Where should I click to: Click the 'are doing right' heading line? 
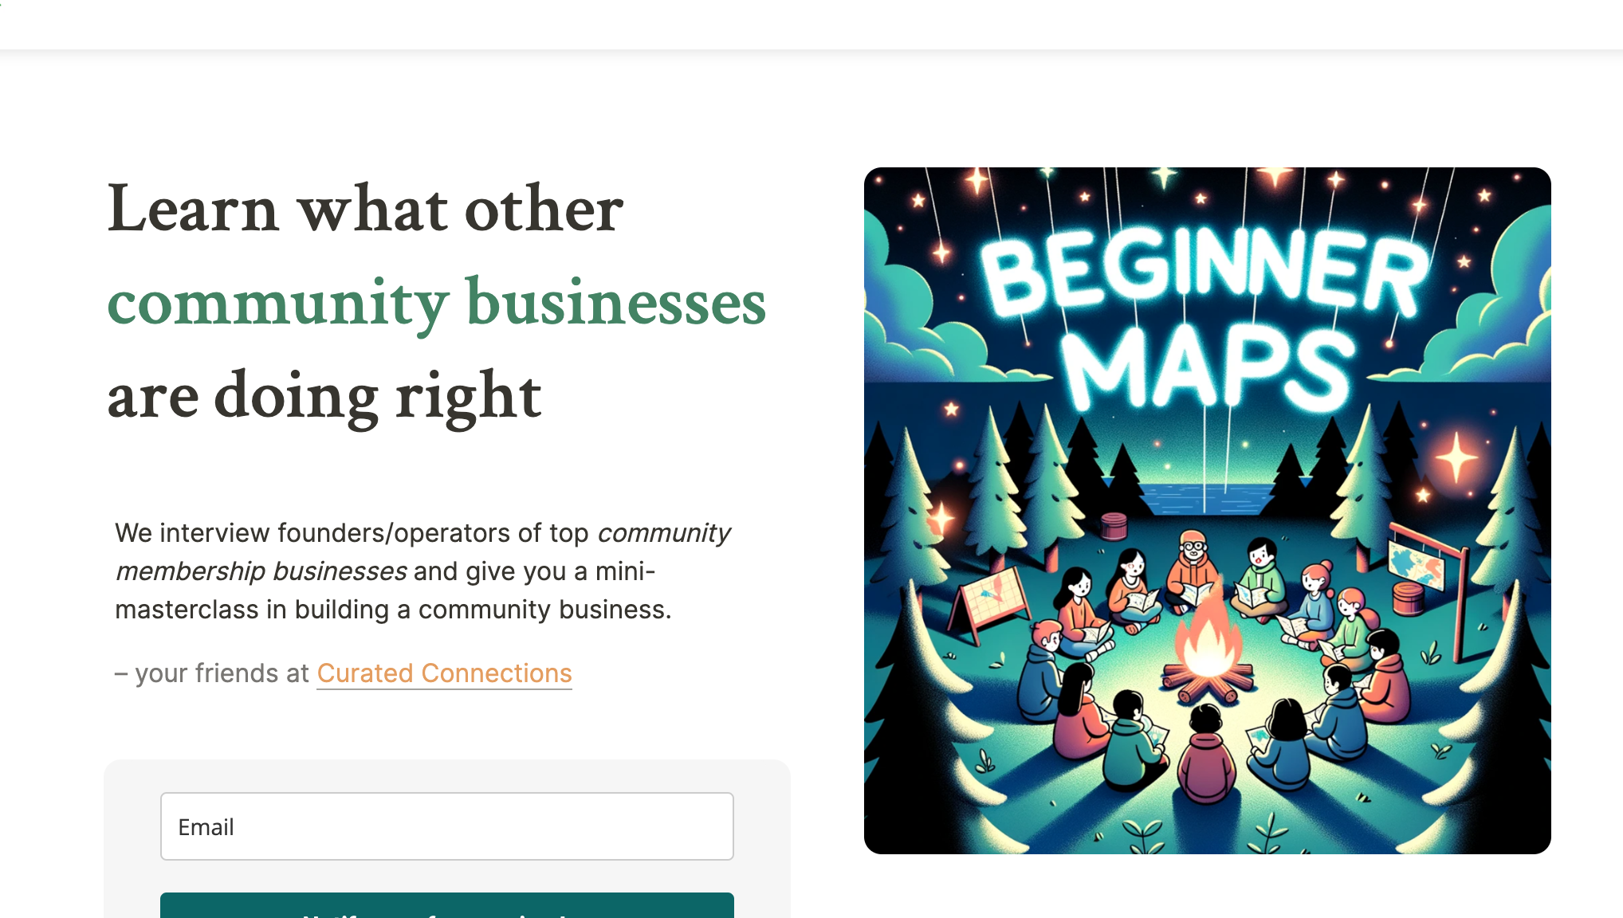[324, 395]
